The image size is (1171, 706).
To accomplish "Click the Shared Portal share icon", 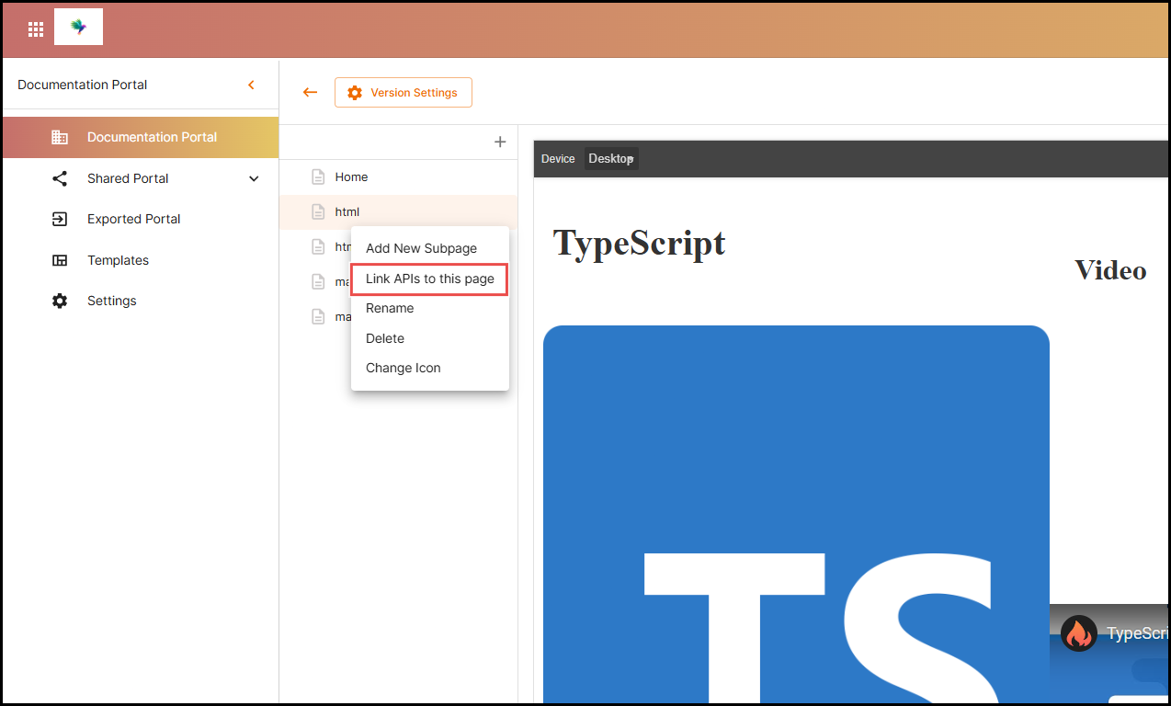I will [60, 178].
